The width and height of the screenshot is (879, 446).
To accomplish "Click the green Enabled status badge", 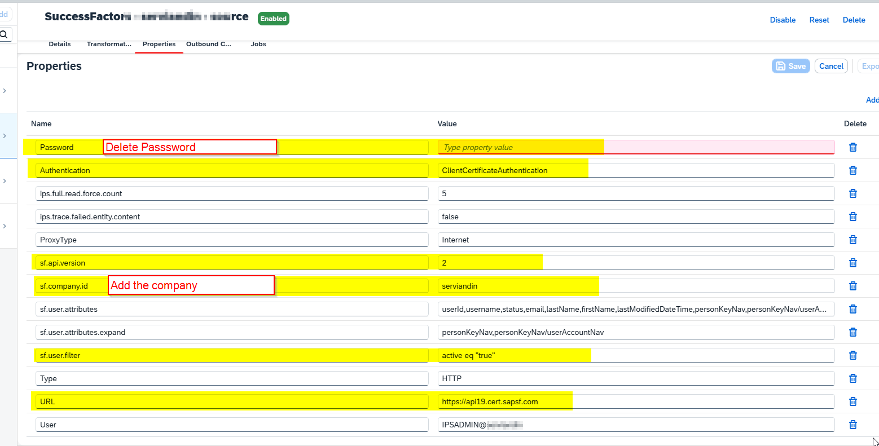I will 274,19.
